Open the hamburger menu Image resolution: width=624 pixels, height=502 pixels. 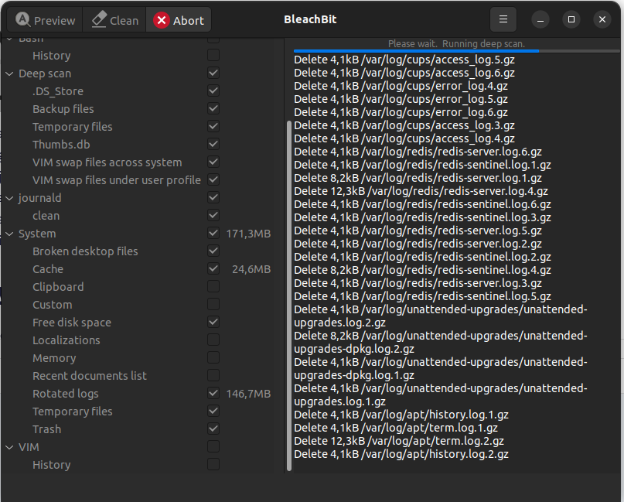click(x=503, y=19)
